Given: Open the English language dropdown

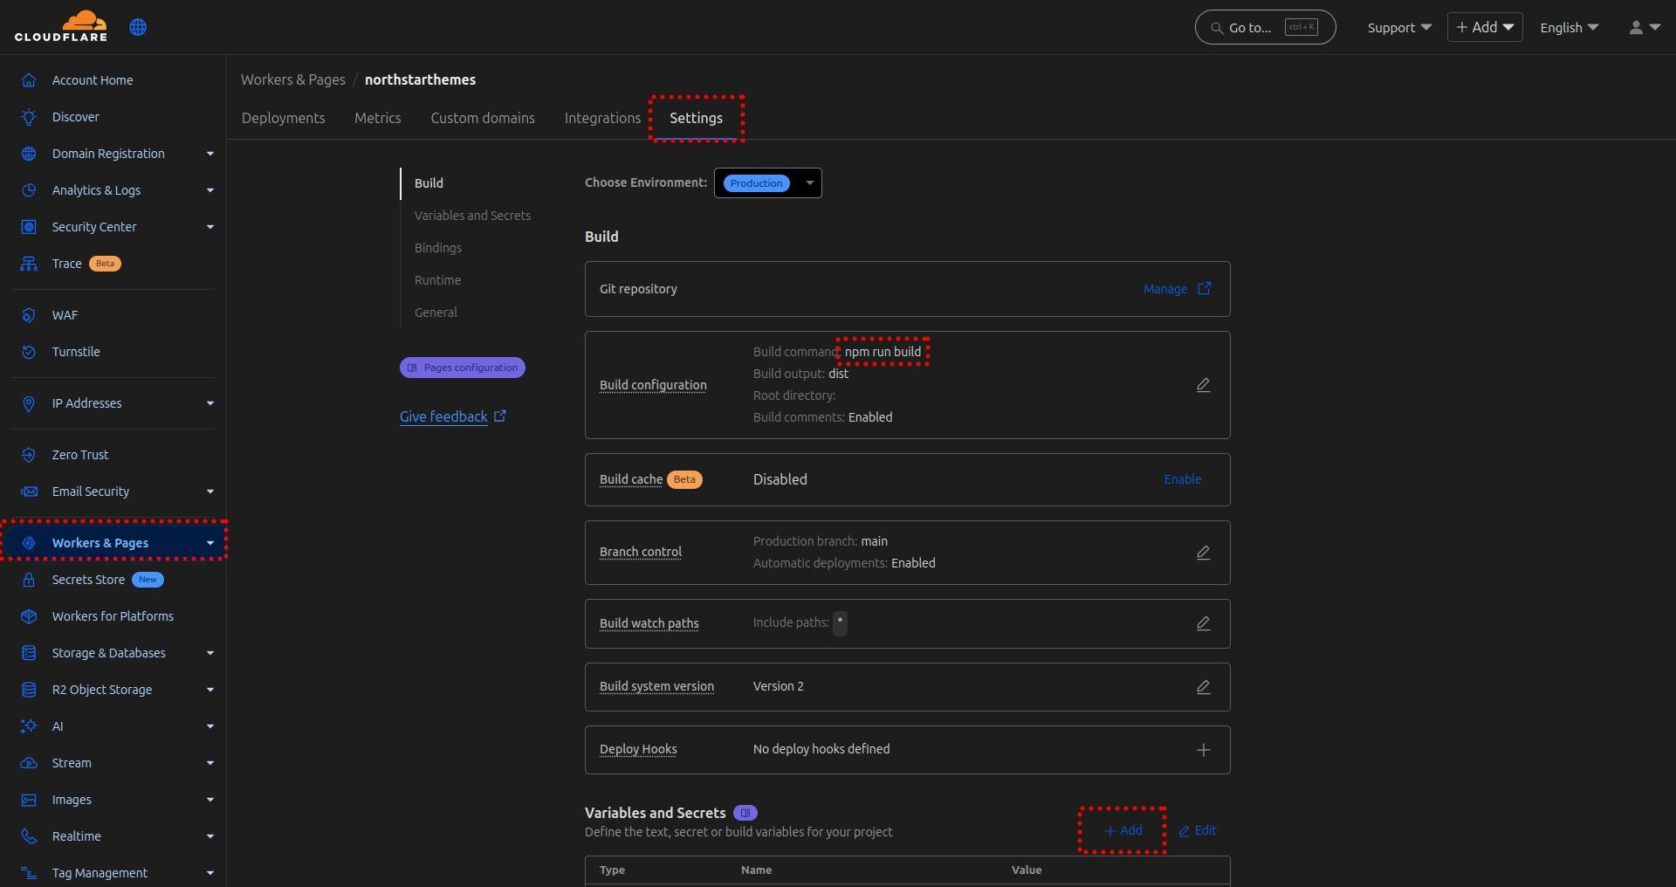Looking at the screenshot, I should click(1569, 27).
